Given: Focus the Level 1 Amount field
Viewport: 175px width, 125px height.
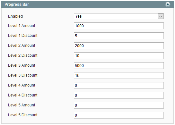Looking at the screenshot, I should tap(119, 26).
